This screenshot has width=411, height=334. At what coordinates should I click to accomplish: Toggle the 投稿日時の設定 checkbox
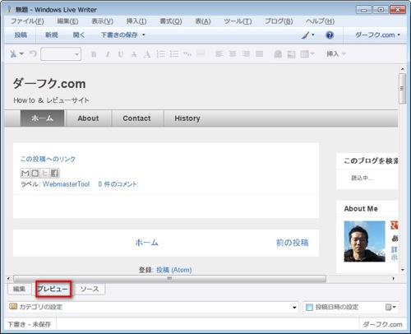click(309, 307)
